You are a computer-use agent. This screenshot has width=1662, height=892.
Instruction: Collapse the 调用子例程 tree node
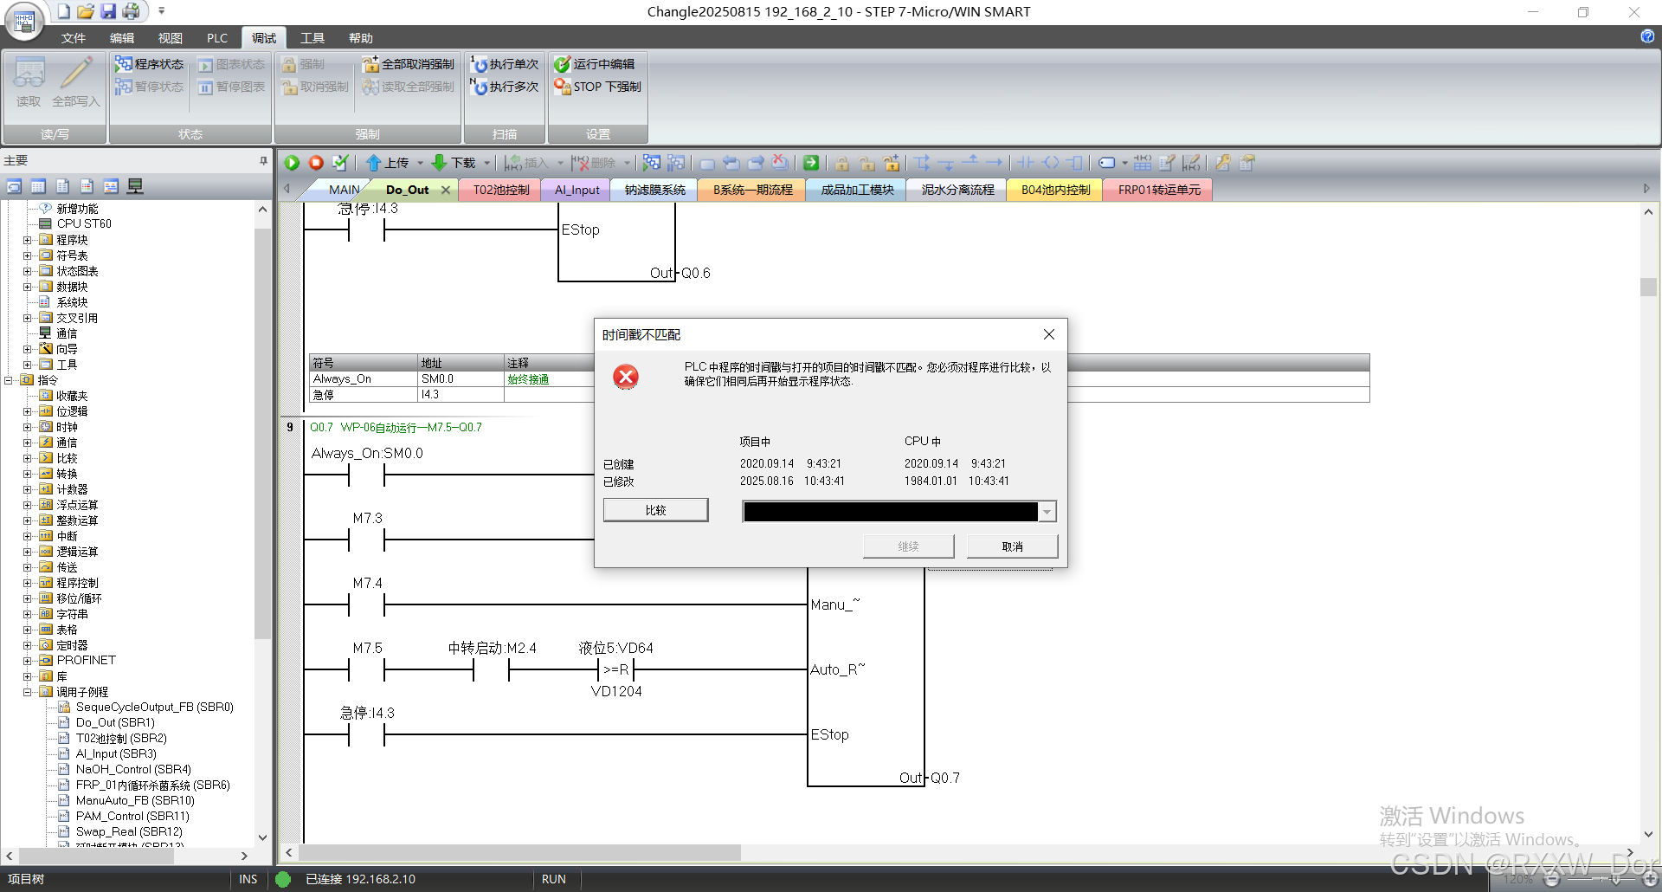tap(27, 692)
